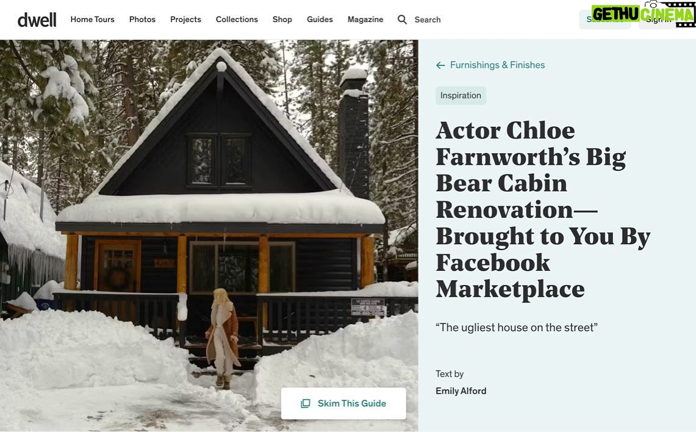Viewport: 696px width, 432px height.
Task: Browse the Collections menu item
Action: (x=237, y=20)
